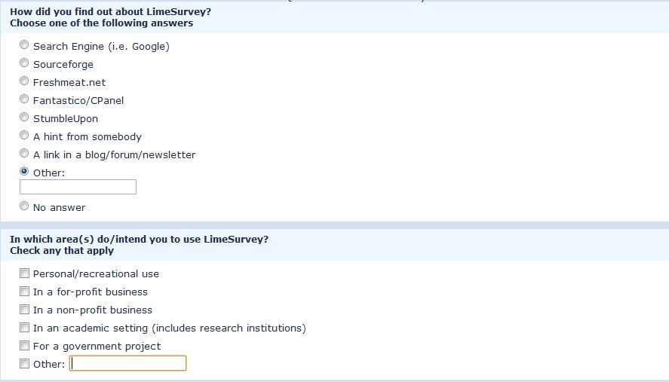The height and width of the screenshot is (382, 669).
Task: Tick 'In a non-profit business' checkbox
Action: click(x=25, y=310)
